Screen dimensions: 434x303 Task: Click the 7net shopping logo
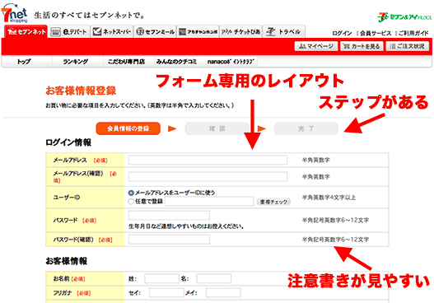14,13
